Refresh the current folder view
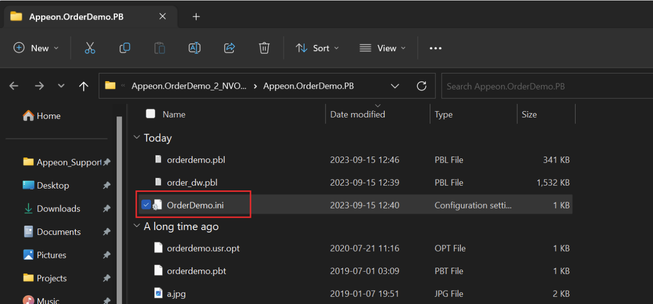 422,86
